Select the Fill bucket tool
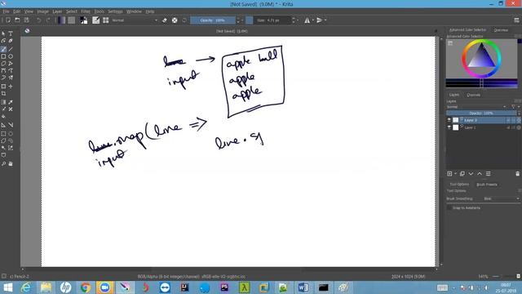 (x=3, y=116)
